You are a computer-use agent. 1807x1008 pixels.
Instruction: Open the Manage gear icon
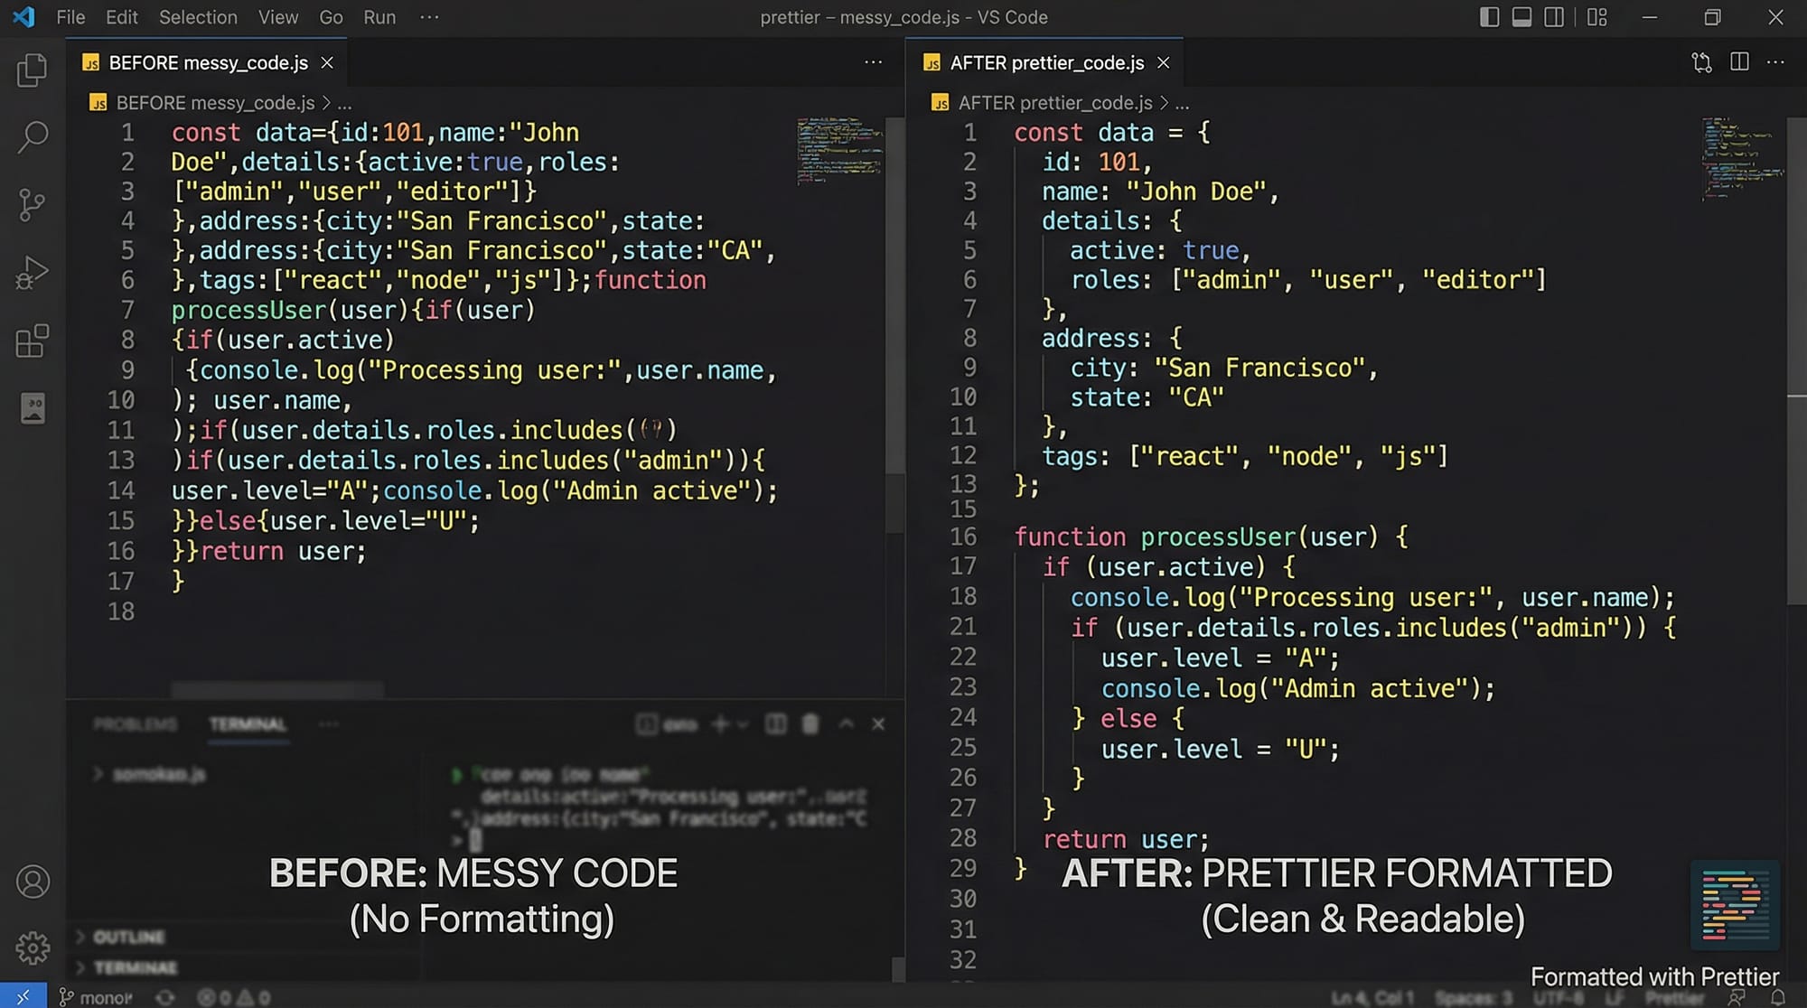pos(33,947)
